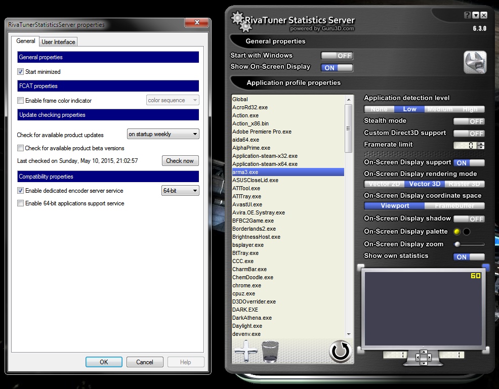This screenshot has height=389, width=499.
Task: Set detection level to Low
Action: [x=409, y=109]
